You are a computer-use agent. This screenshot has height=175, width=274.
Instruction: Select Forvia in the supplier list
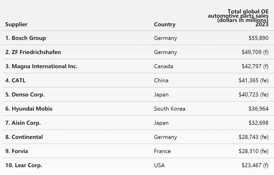17,151
